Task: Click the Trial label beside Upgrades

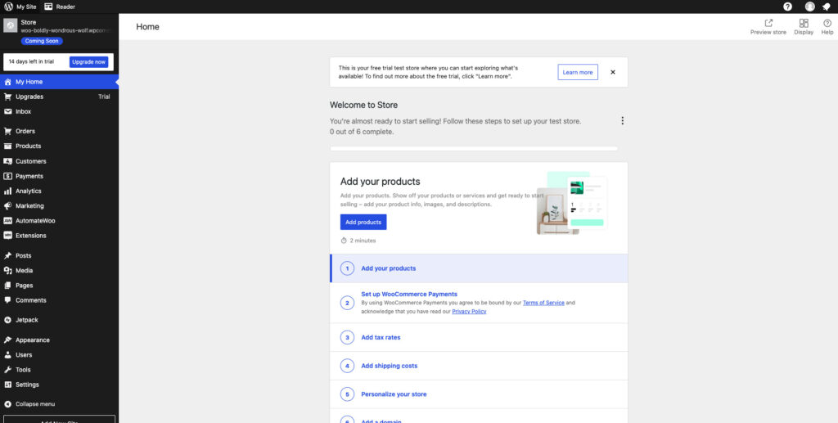Action: point(104,97)
